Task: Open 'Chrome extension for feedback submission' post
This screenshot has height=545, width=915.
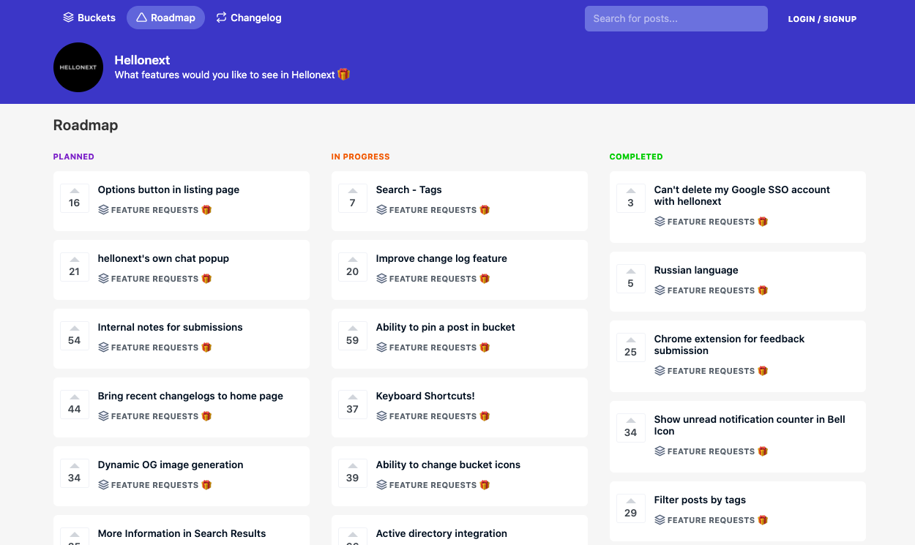Action: tap(729, 345)
